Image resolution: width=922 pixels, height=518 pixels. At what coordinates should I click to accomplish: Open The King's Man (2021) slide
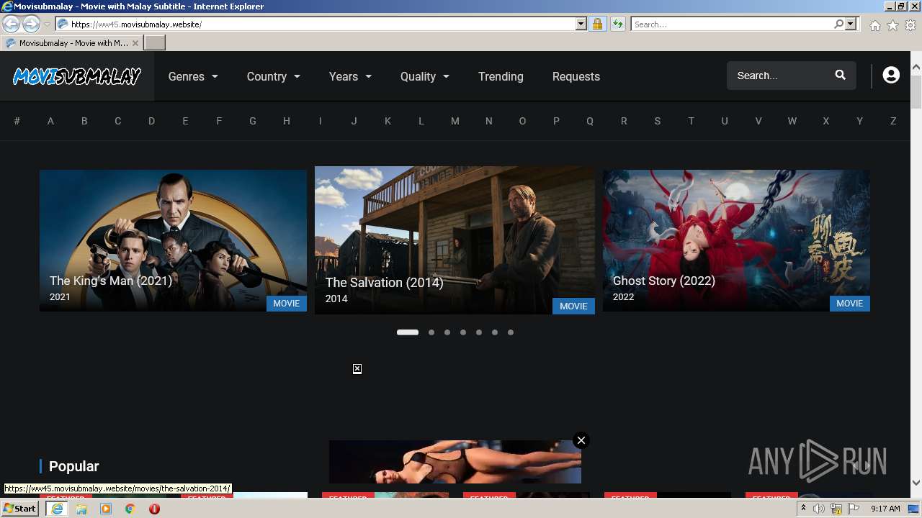tap(173, 240)
